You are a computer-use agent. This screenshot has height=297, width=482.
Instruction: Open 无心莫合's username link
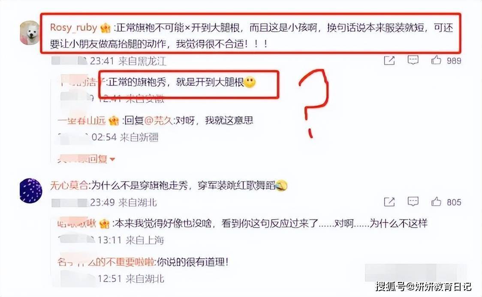click(x=69, y=185)
